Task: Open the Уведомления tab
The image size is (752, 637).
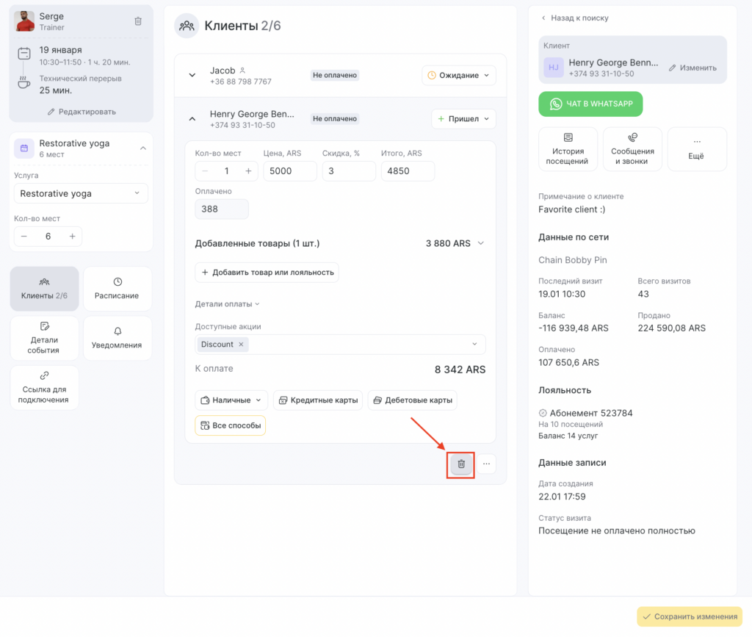Action: [x=117, y=338]
